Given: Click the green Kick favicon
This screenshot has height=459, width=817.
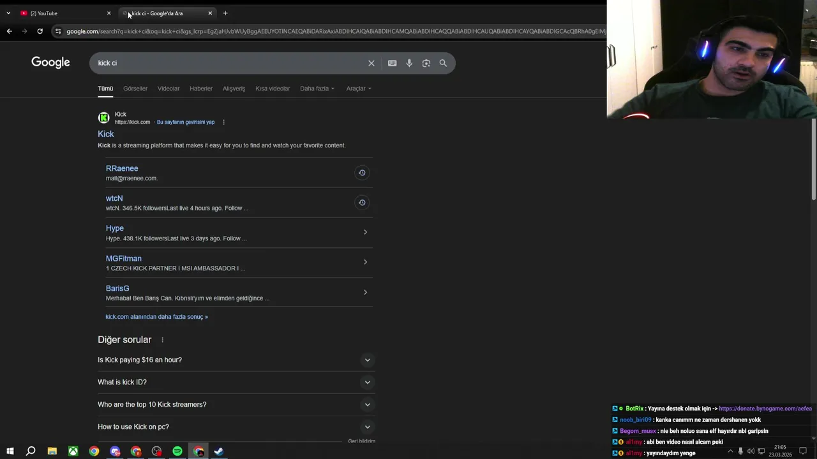Looking at the screenshot, I should tap(103, 118).
